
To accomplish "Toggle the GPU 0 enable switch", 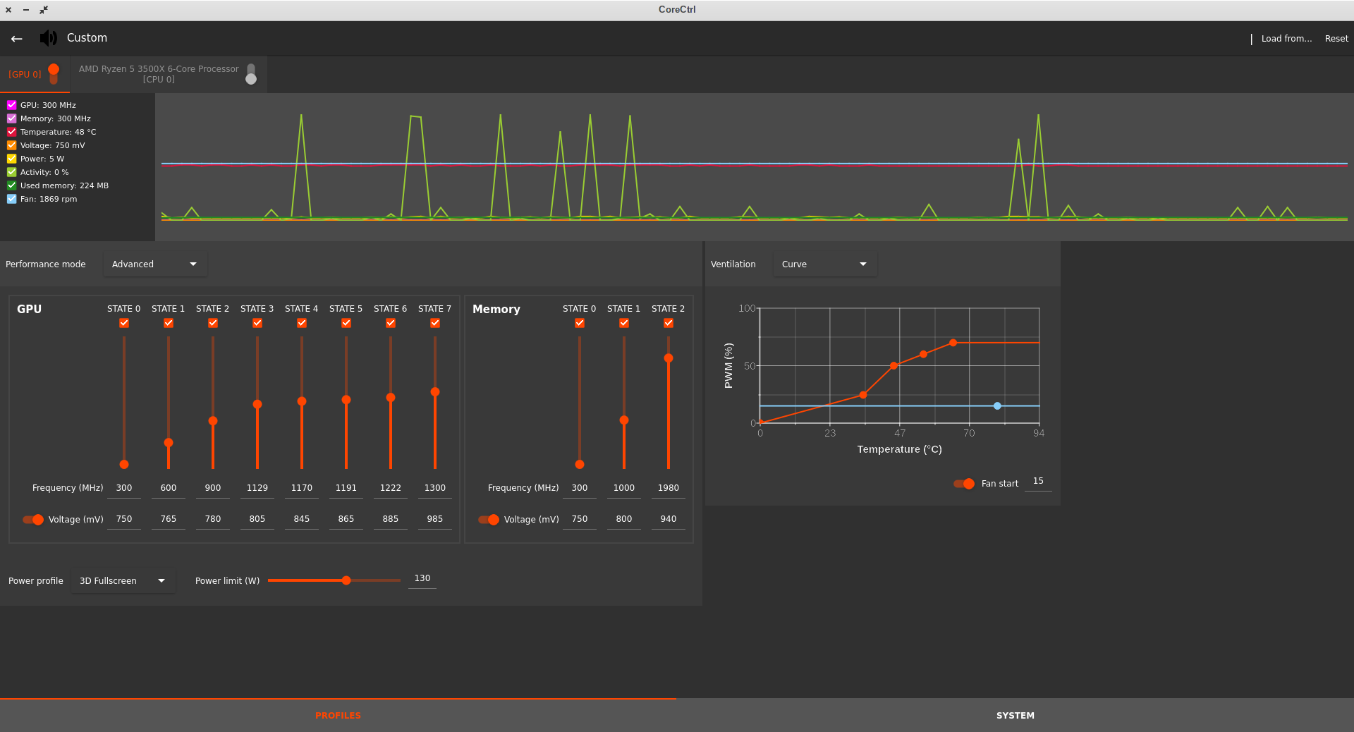I will click(x=54, y=74).
